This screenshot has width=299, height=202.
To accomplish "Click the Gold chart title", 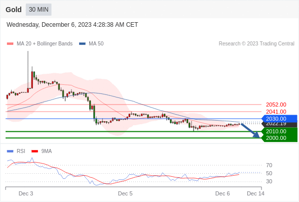I will point(14,10).
